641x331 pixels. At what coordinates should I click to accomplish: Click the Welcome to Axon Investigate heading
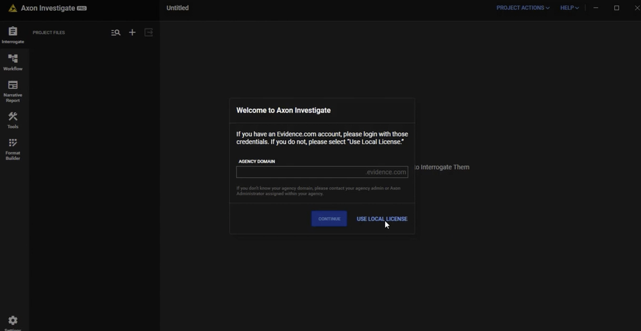pyautogui.click(x=283, y=110)
